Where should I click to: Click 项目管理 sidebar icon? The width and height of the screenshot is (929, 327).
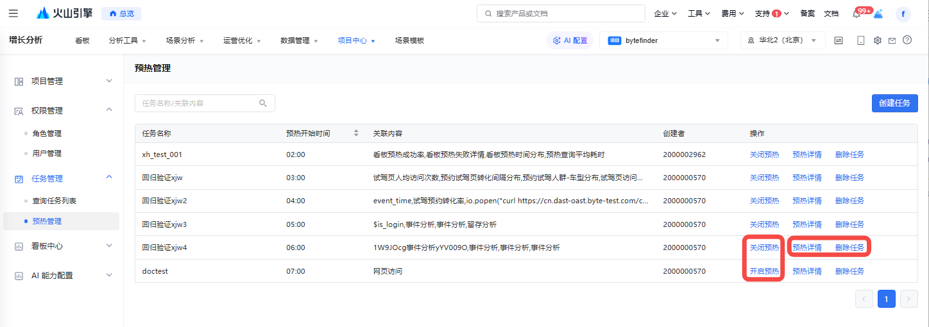(19, 81)
